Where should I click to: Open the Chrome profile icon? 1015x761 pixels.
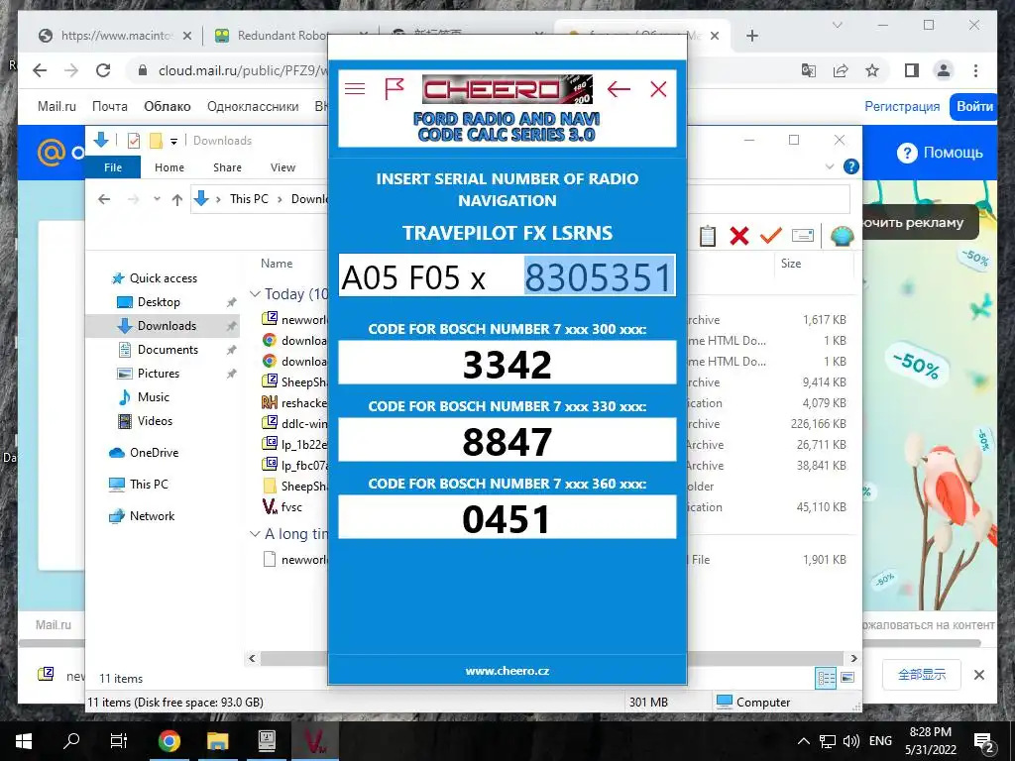pyautogui.click(x=944, y=70)
